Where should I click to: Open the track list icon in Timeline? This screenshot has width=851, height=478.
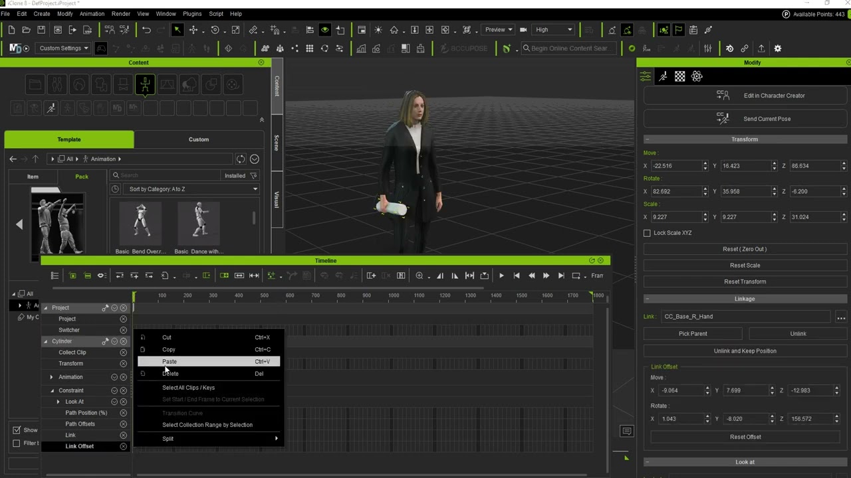coord(55,276)
